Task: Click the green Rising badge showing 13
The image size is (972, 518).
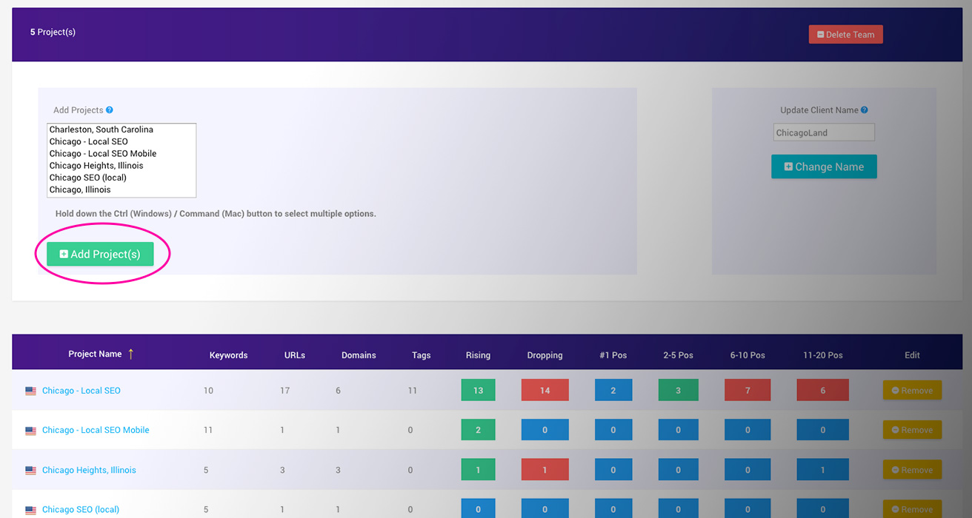Action: pos(478,390)
